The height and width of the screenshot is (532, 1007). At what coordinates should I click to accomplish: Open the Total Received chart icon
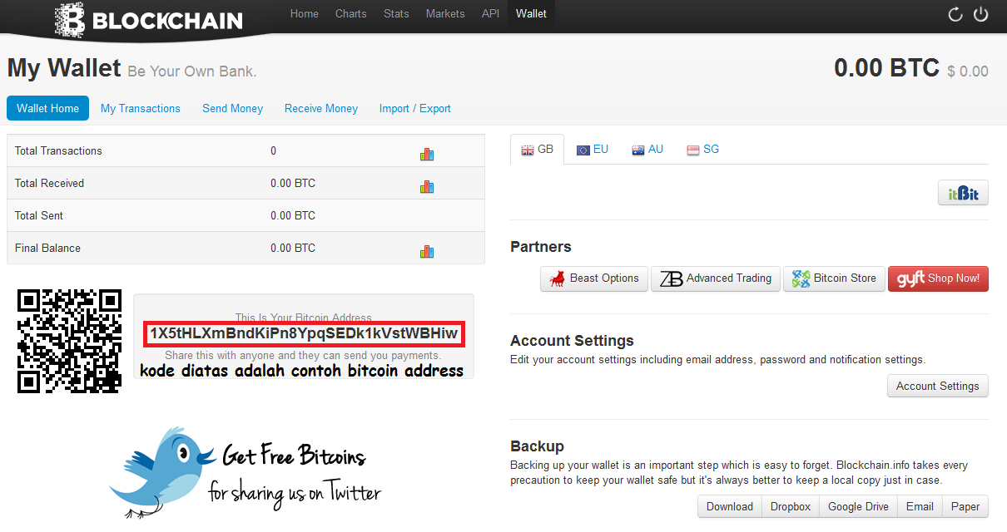(x=427, y=186)
